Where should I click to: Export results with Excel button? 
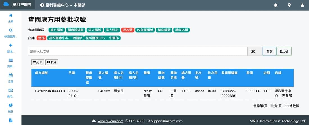284,51
